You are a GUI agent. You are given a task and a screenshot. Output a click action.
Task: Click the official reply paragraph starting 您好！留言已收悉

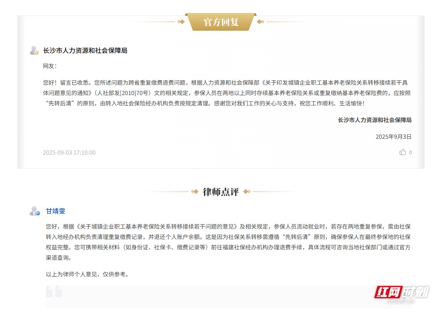227,93
